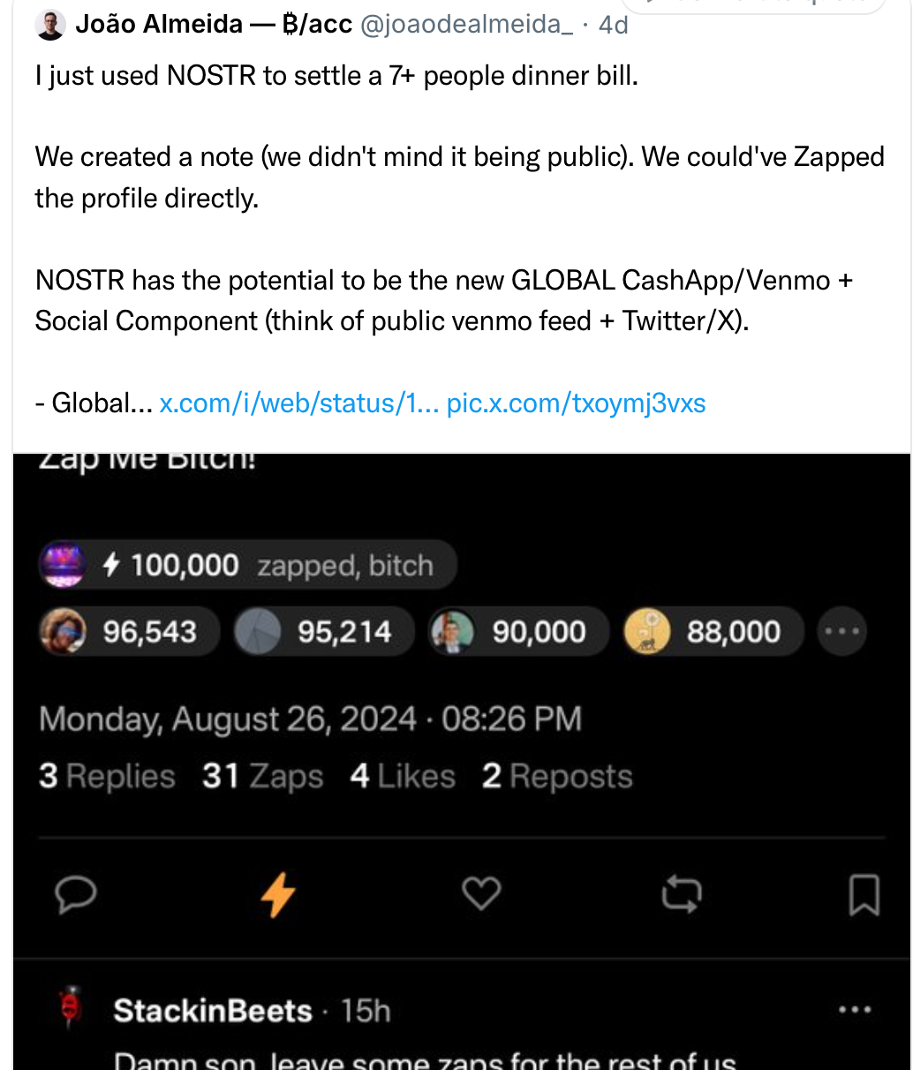913x1070 pixels.
Task: Expand more zappers with ellipsis pill
Action: pos(842,631)
